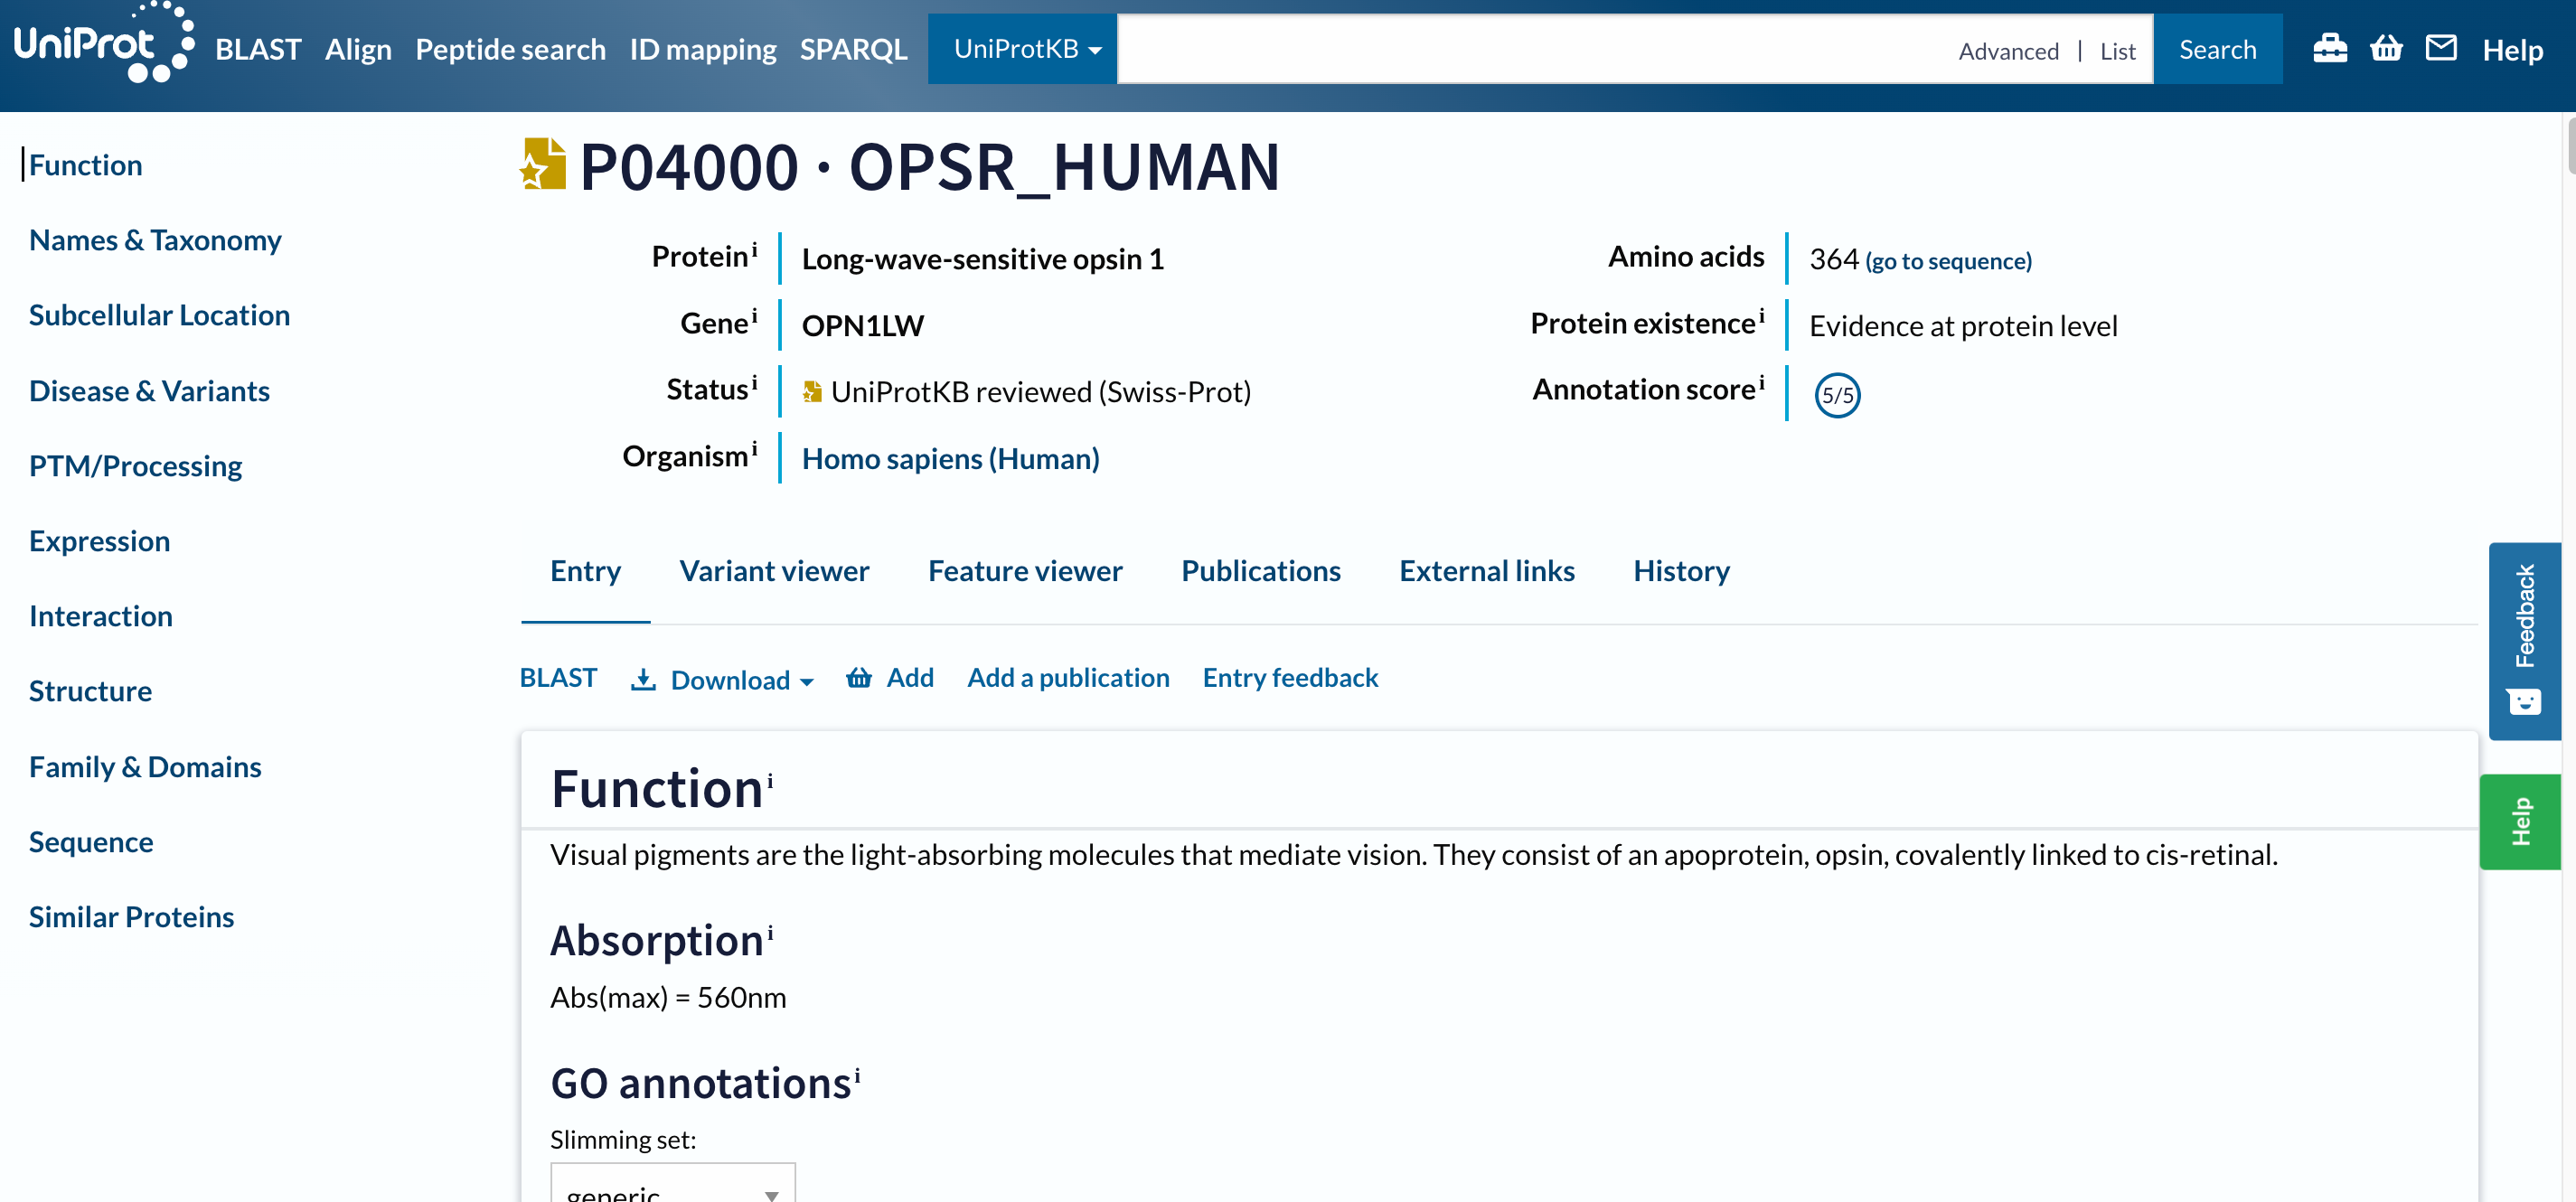Open the blue Feedback side tab
This screenshot has width=2576, height=1202.
click(x=2525, y=641)
